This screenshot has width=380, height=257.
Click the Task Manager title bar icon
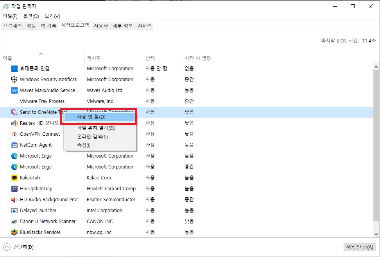pos(6,7)
